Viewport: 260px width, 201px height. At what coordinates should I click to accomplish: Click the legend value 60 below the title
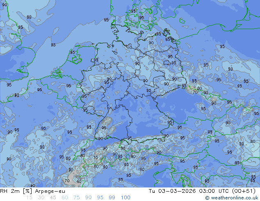click(x=65, y=198)
